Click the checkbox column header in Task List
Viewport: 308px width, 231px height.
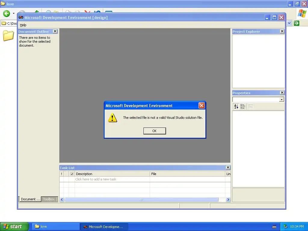[x=72, y=174]
